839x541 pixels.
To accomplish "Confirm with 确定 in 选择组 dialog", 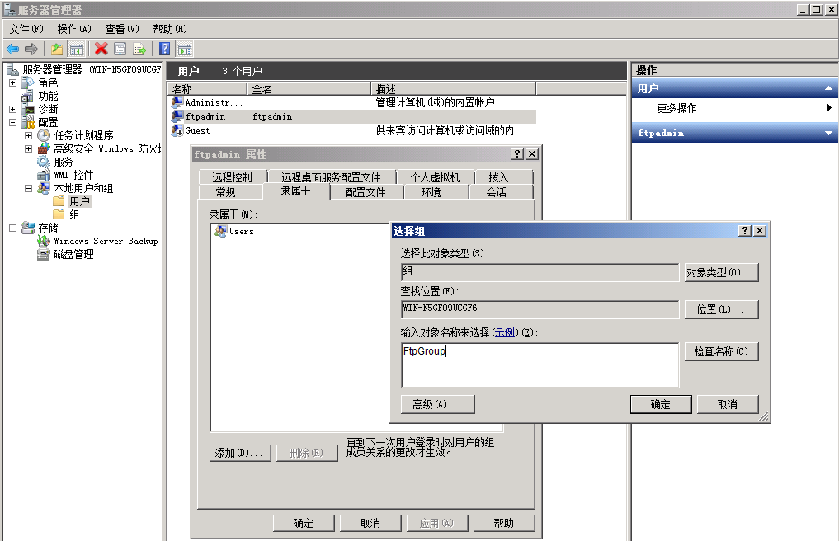I will [x=661, y=405].
